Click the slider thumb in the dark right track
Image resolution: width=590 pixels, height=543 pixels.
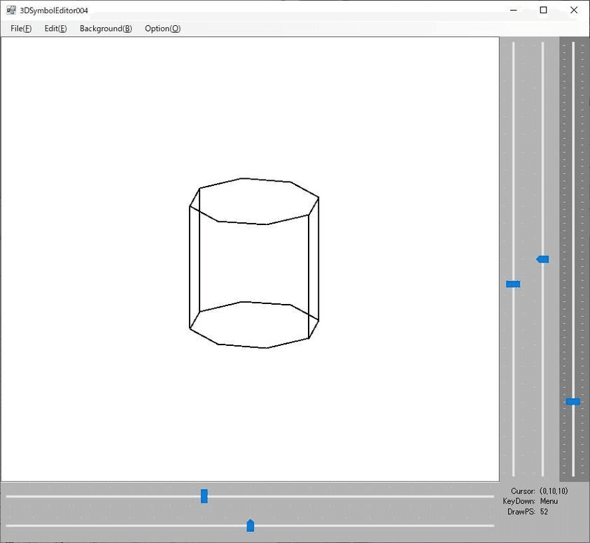click(x=573, y=402)
